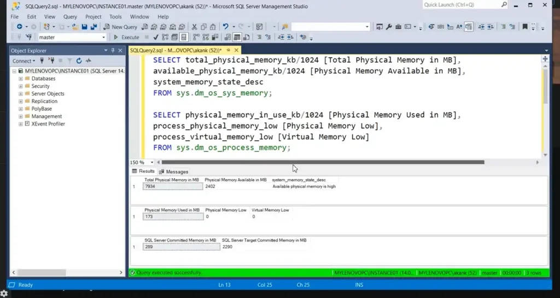Open the Tools menu
Image resolution: width=560 pixels, height=298 pixels.
pyautogui.click(x=115, y=17)
